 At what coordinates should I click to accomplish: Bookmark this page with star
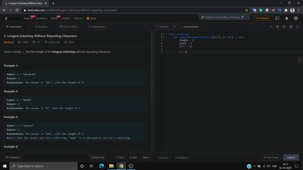[246, 10]
